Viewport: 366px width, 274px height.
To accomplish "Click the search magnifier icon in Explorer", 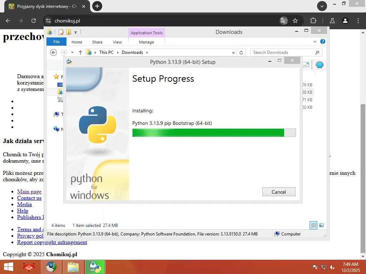I will 317,52.
